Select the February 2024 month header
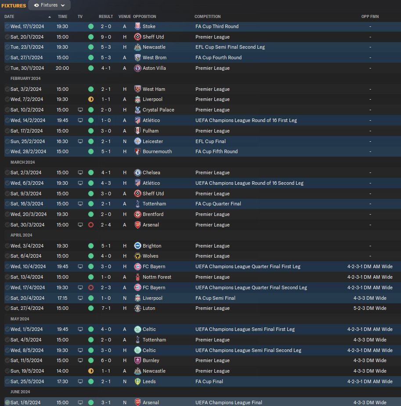This screenshot has height=406, width=401. [x=25, y=79]
